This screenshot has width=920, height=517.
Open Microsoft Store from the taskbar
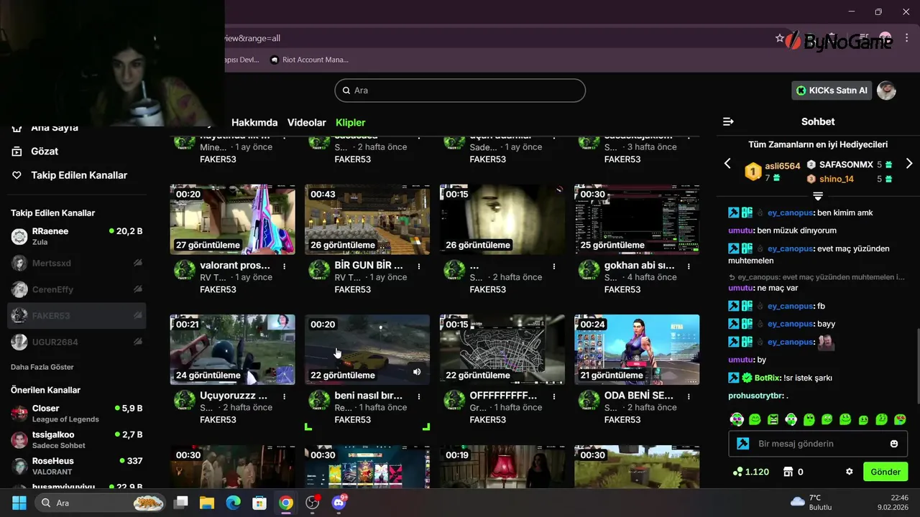[x=259, y=503]
